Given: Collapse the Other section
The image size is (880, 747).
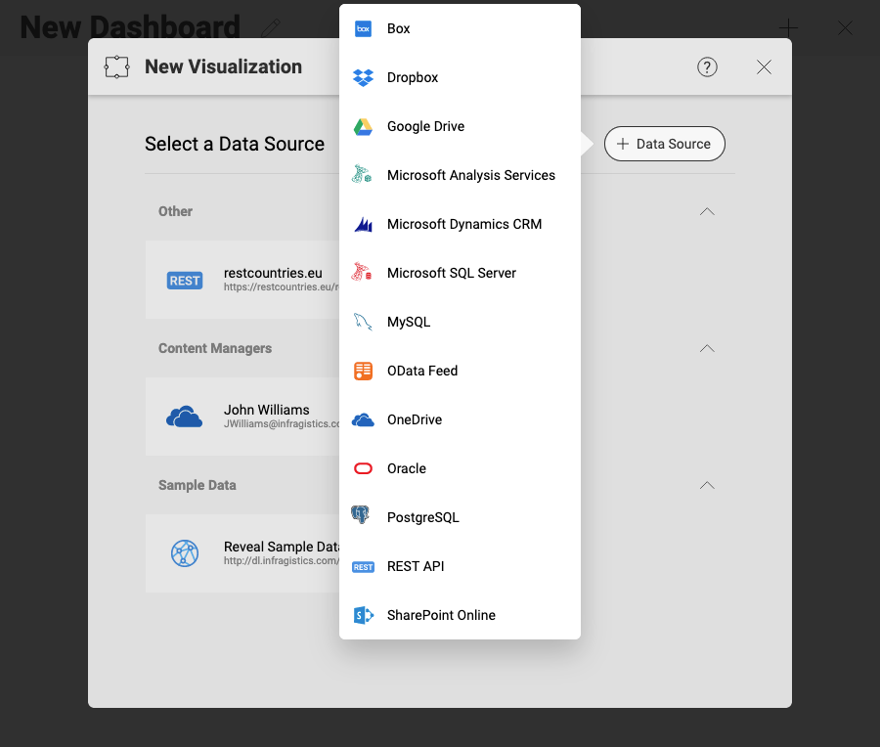Looking at the screenshot, I should [x=707, y=211].
